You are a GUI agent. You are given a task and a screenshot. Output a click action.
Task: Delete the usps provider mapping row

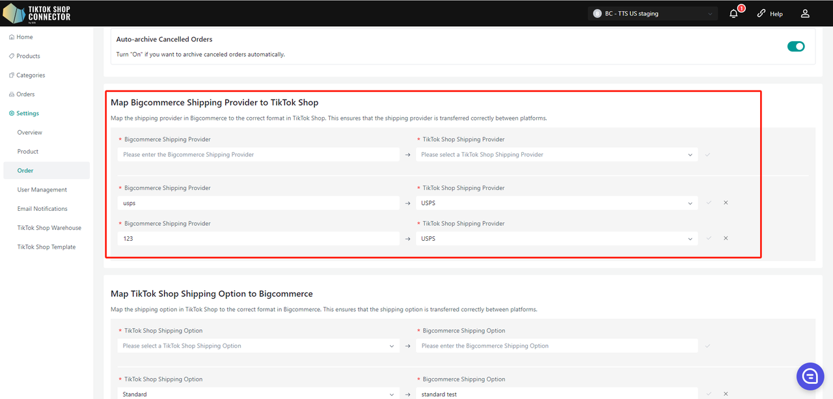pyautogui.click(x=726, y=203)
